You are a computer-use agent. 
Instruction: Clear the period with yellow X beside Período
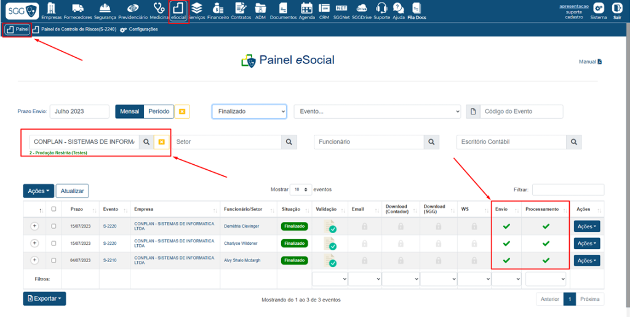182,111
